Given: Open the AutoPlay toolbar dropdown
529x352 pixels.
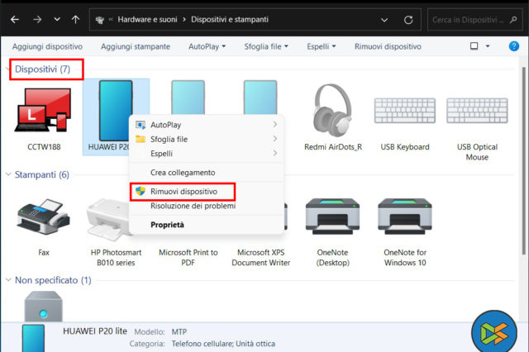Looking at the screenshot, I should (207, 46).
